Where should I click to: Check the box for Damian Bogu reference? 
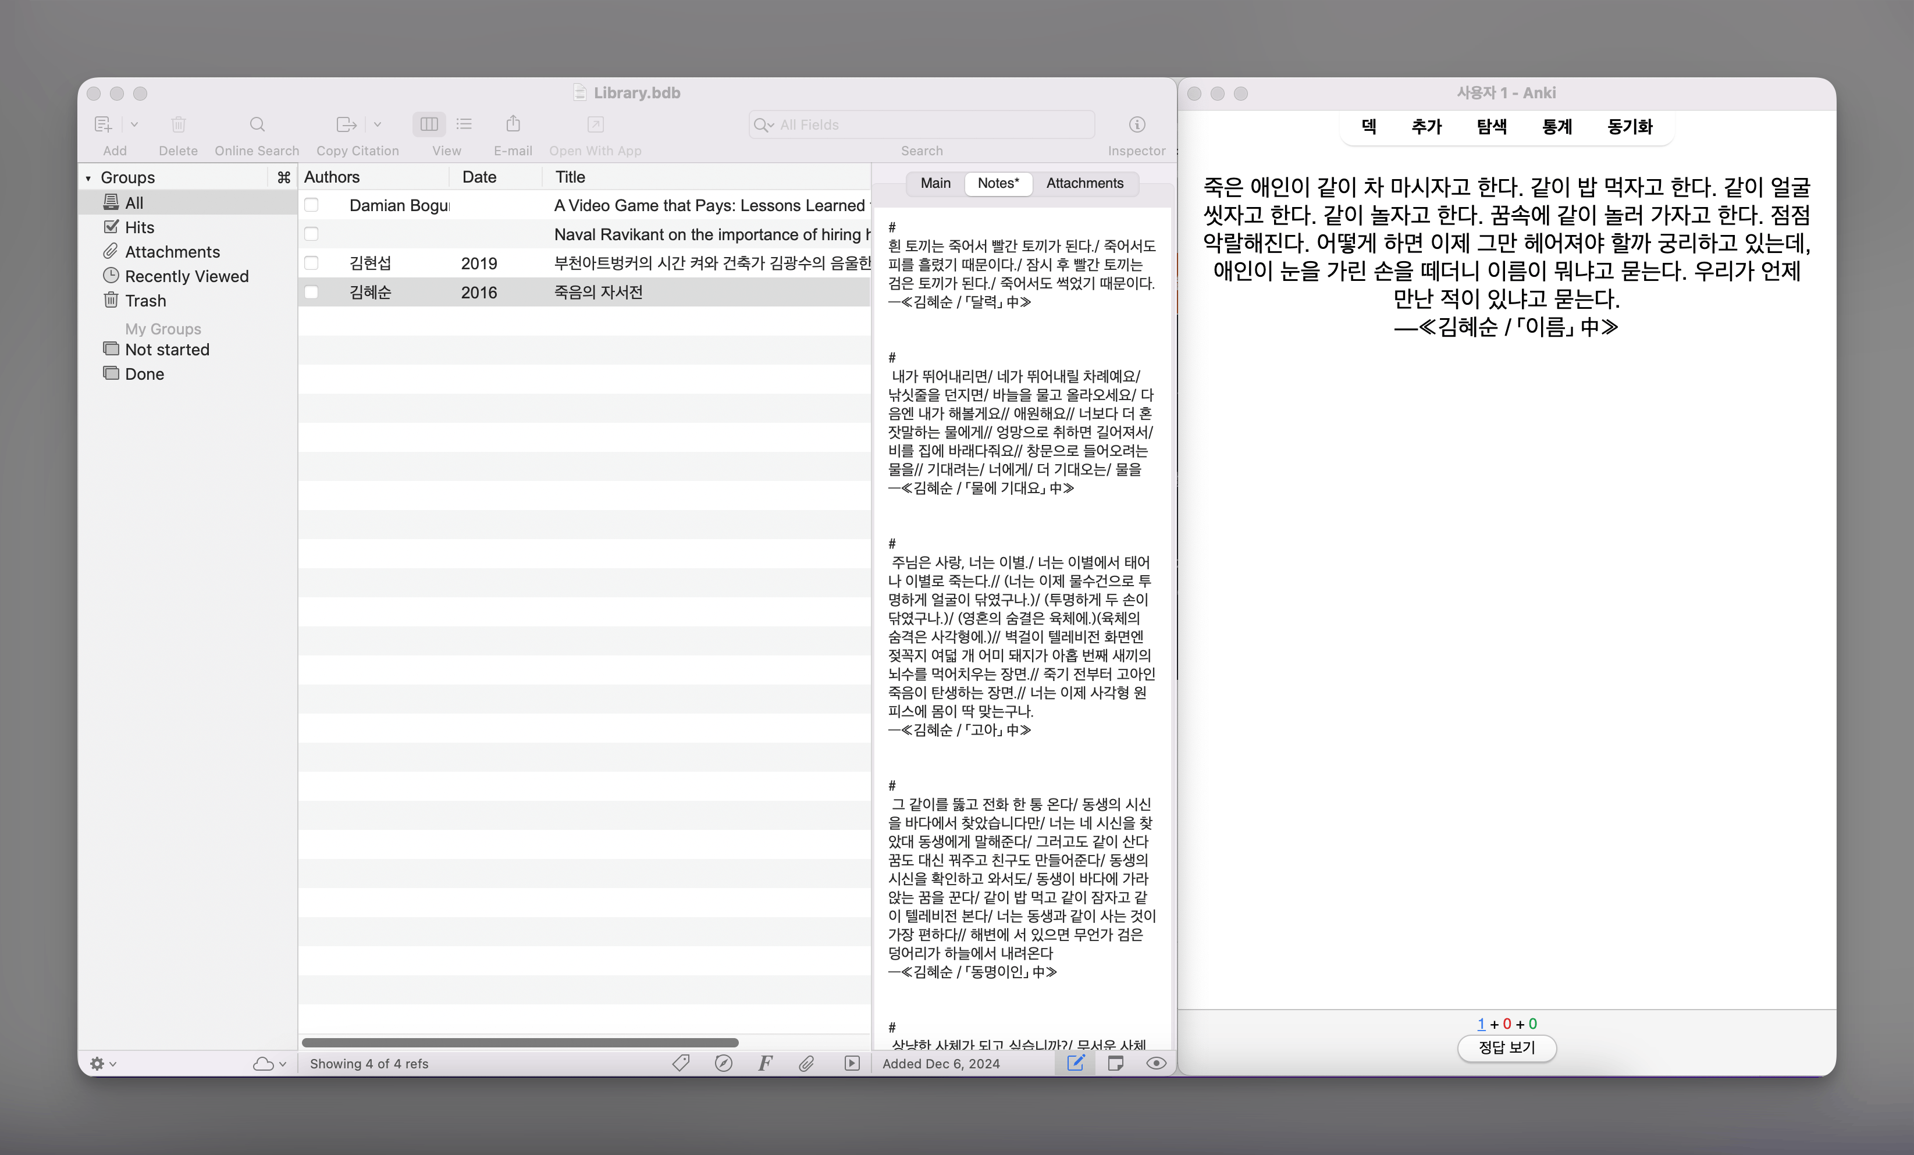[x=311, y=205]
